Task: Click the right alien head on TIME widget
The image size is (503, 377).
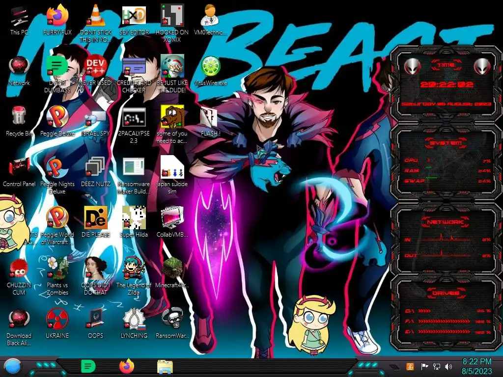Action: (482, 67)
